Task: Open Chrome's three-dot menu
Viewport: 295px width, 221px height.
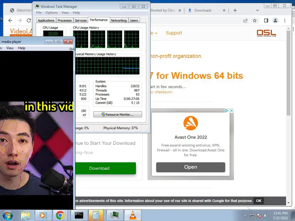Action: coord(285,20)
